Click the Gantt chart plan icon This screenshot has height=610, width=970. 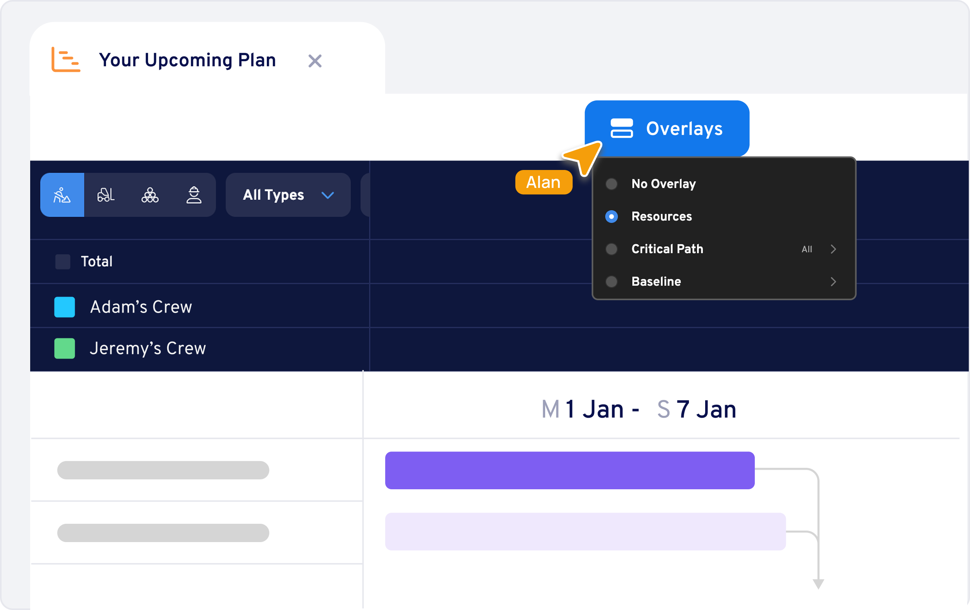[66, 60]
